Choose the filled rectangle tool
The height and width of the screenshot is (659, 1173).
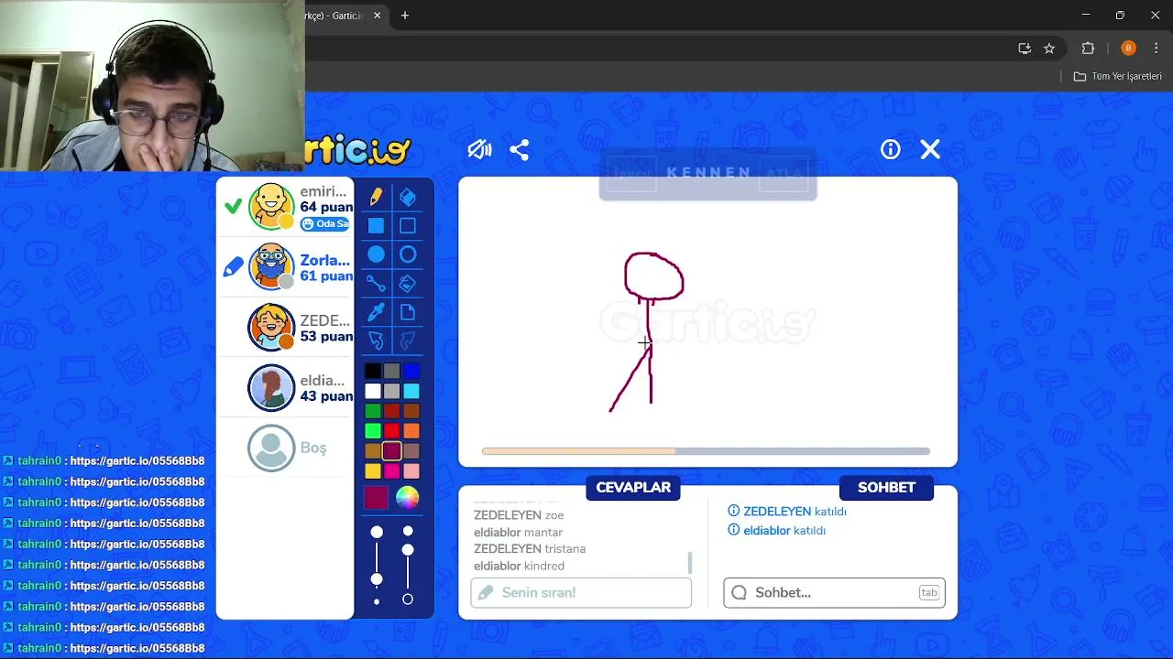tap(376, 225)
